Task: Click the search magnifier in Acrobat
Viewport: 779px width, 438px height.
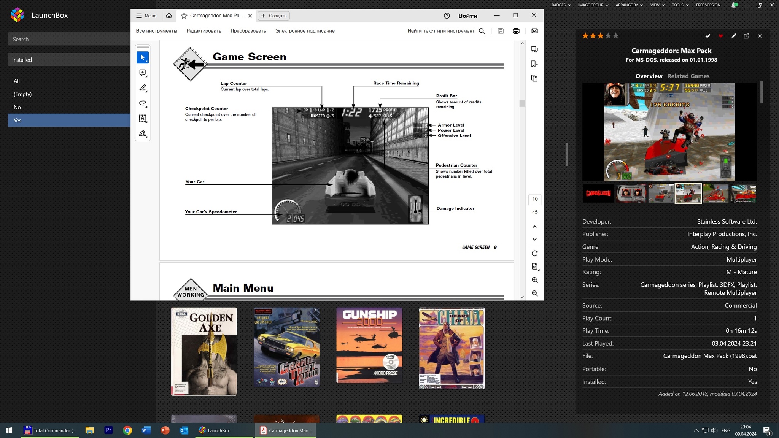Action: click(482, 31)
